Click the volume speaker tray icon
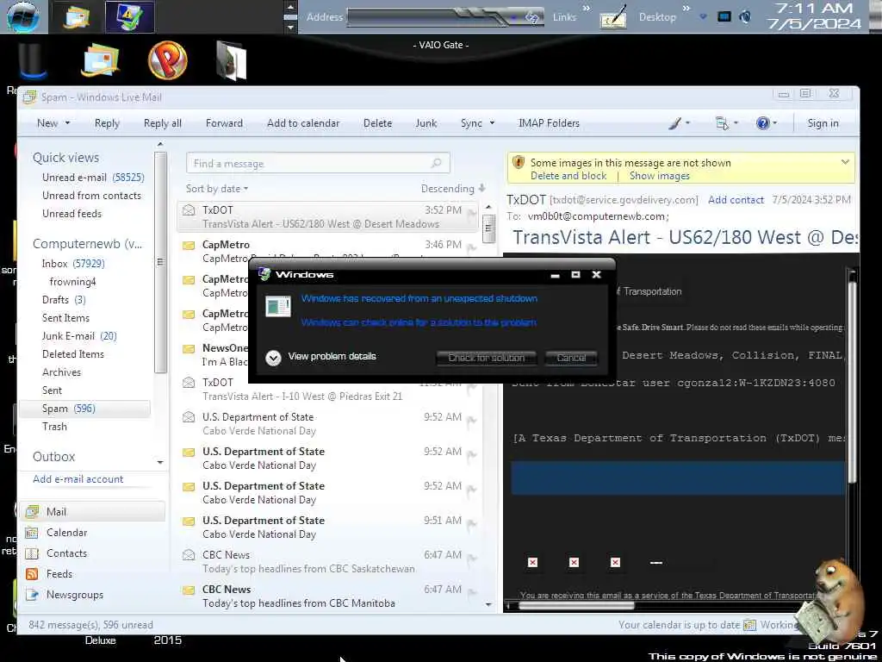The width and height of the screenshot is (882, 662). 745,17
